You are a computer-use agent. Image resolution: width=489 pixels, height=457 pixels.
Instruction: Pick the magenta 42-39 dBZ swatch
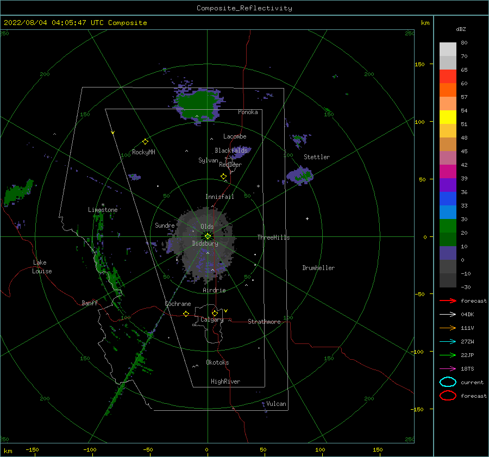coord(448,171)
